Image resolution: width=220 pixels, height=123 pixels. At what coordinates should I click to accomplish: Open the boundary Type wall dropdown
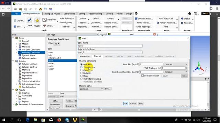[68, 96]
